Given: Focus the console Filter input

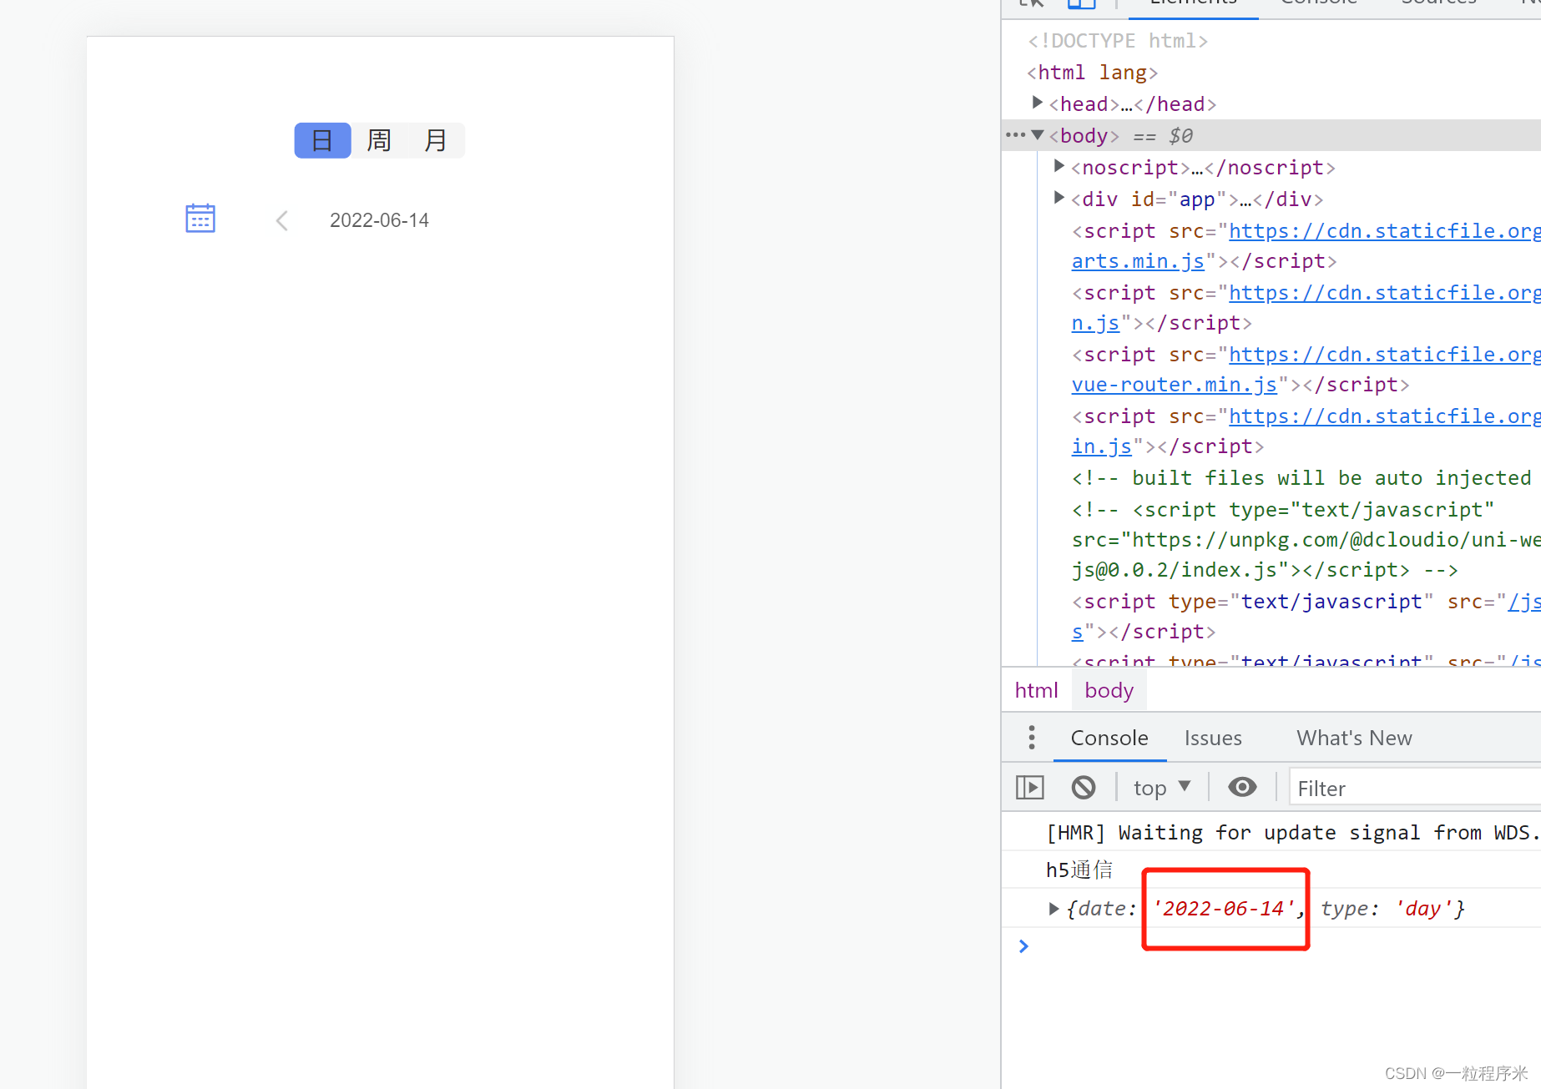Looking at the screenshot, I should click(1416, 788).
